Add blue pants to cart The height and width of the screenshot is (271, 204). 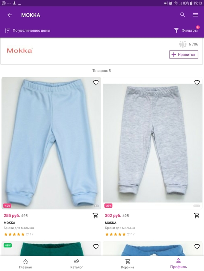(x=95, y=215)
